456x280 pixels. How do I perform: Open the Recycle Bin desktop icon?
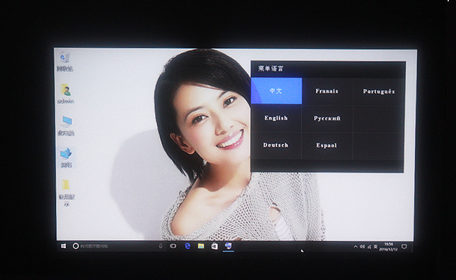64,61
